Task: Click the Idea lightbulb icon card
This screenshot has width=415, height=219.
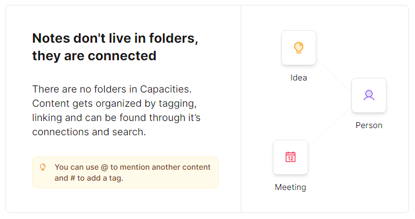Action: tap(299, 48)
